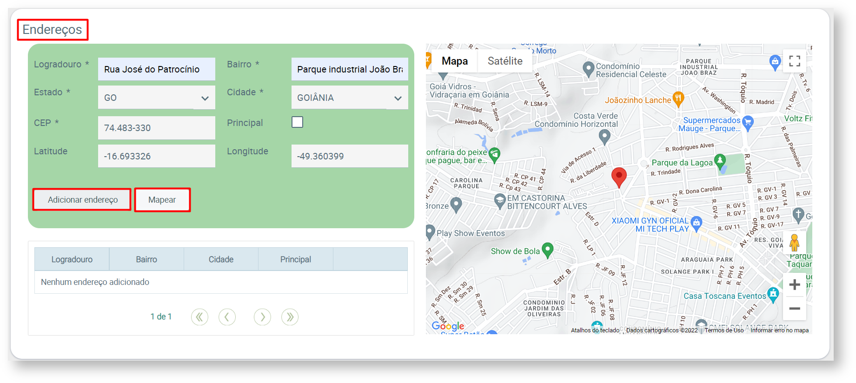Switch map to Satélite view
Screen dimensions: 856x383
505,61
